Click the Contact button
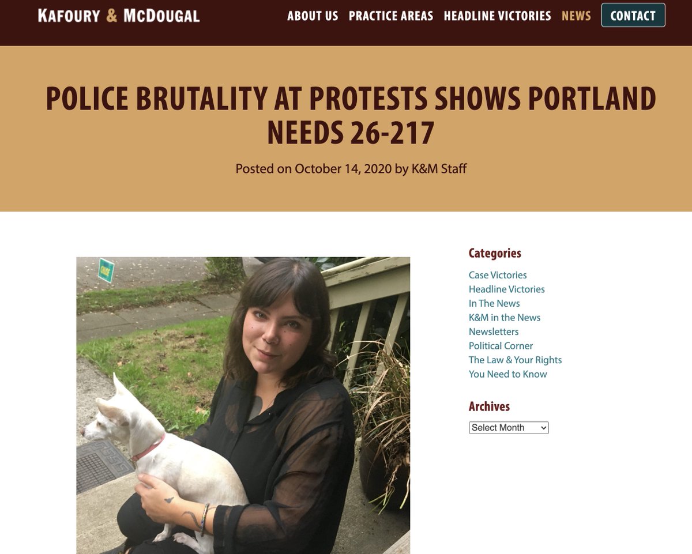This screenshot has width=692, height=554. coord(633,15)
